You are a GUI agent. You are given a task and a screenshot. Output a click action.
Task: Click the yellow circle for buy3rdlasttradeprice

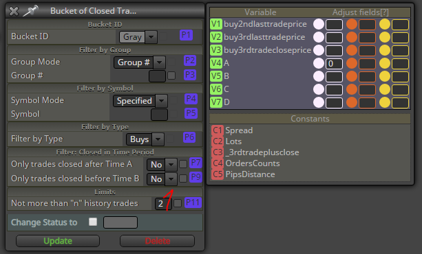[x=385, y=37]
